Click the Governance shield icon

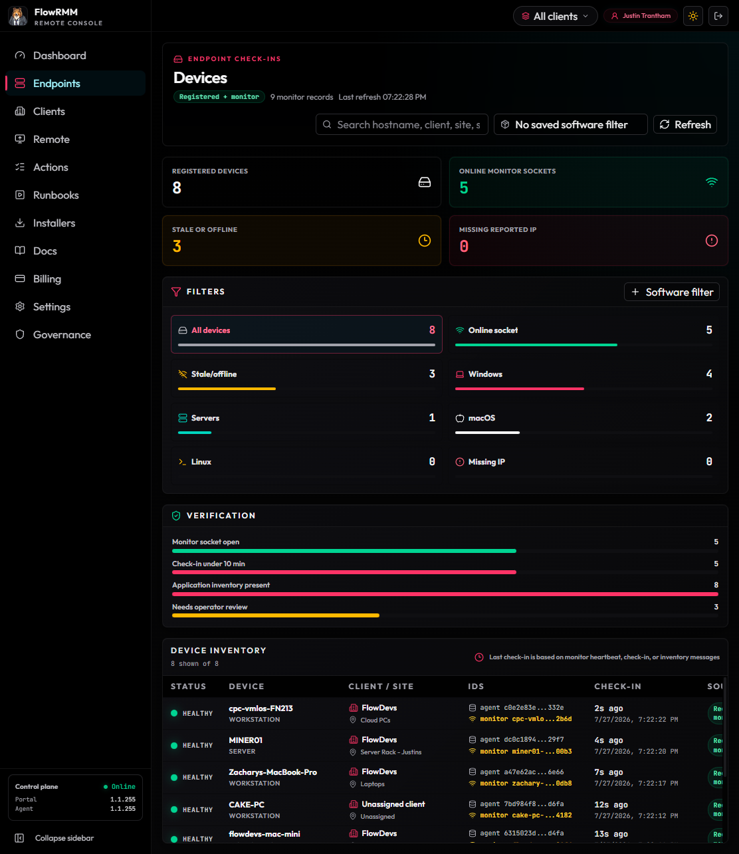coord(20,334)
